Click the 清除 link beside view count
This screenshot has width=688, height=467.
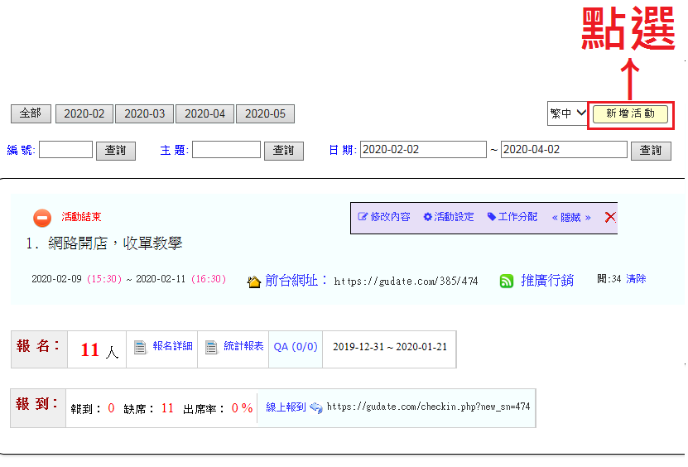[x=636, y=279]
